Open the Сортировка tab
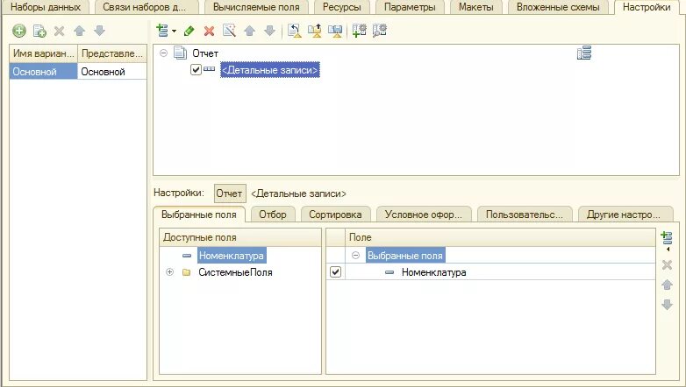Screen dimensions: 686x387 click(335, 215)
